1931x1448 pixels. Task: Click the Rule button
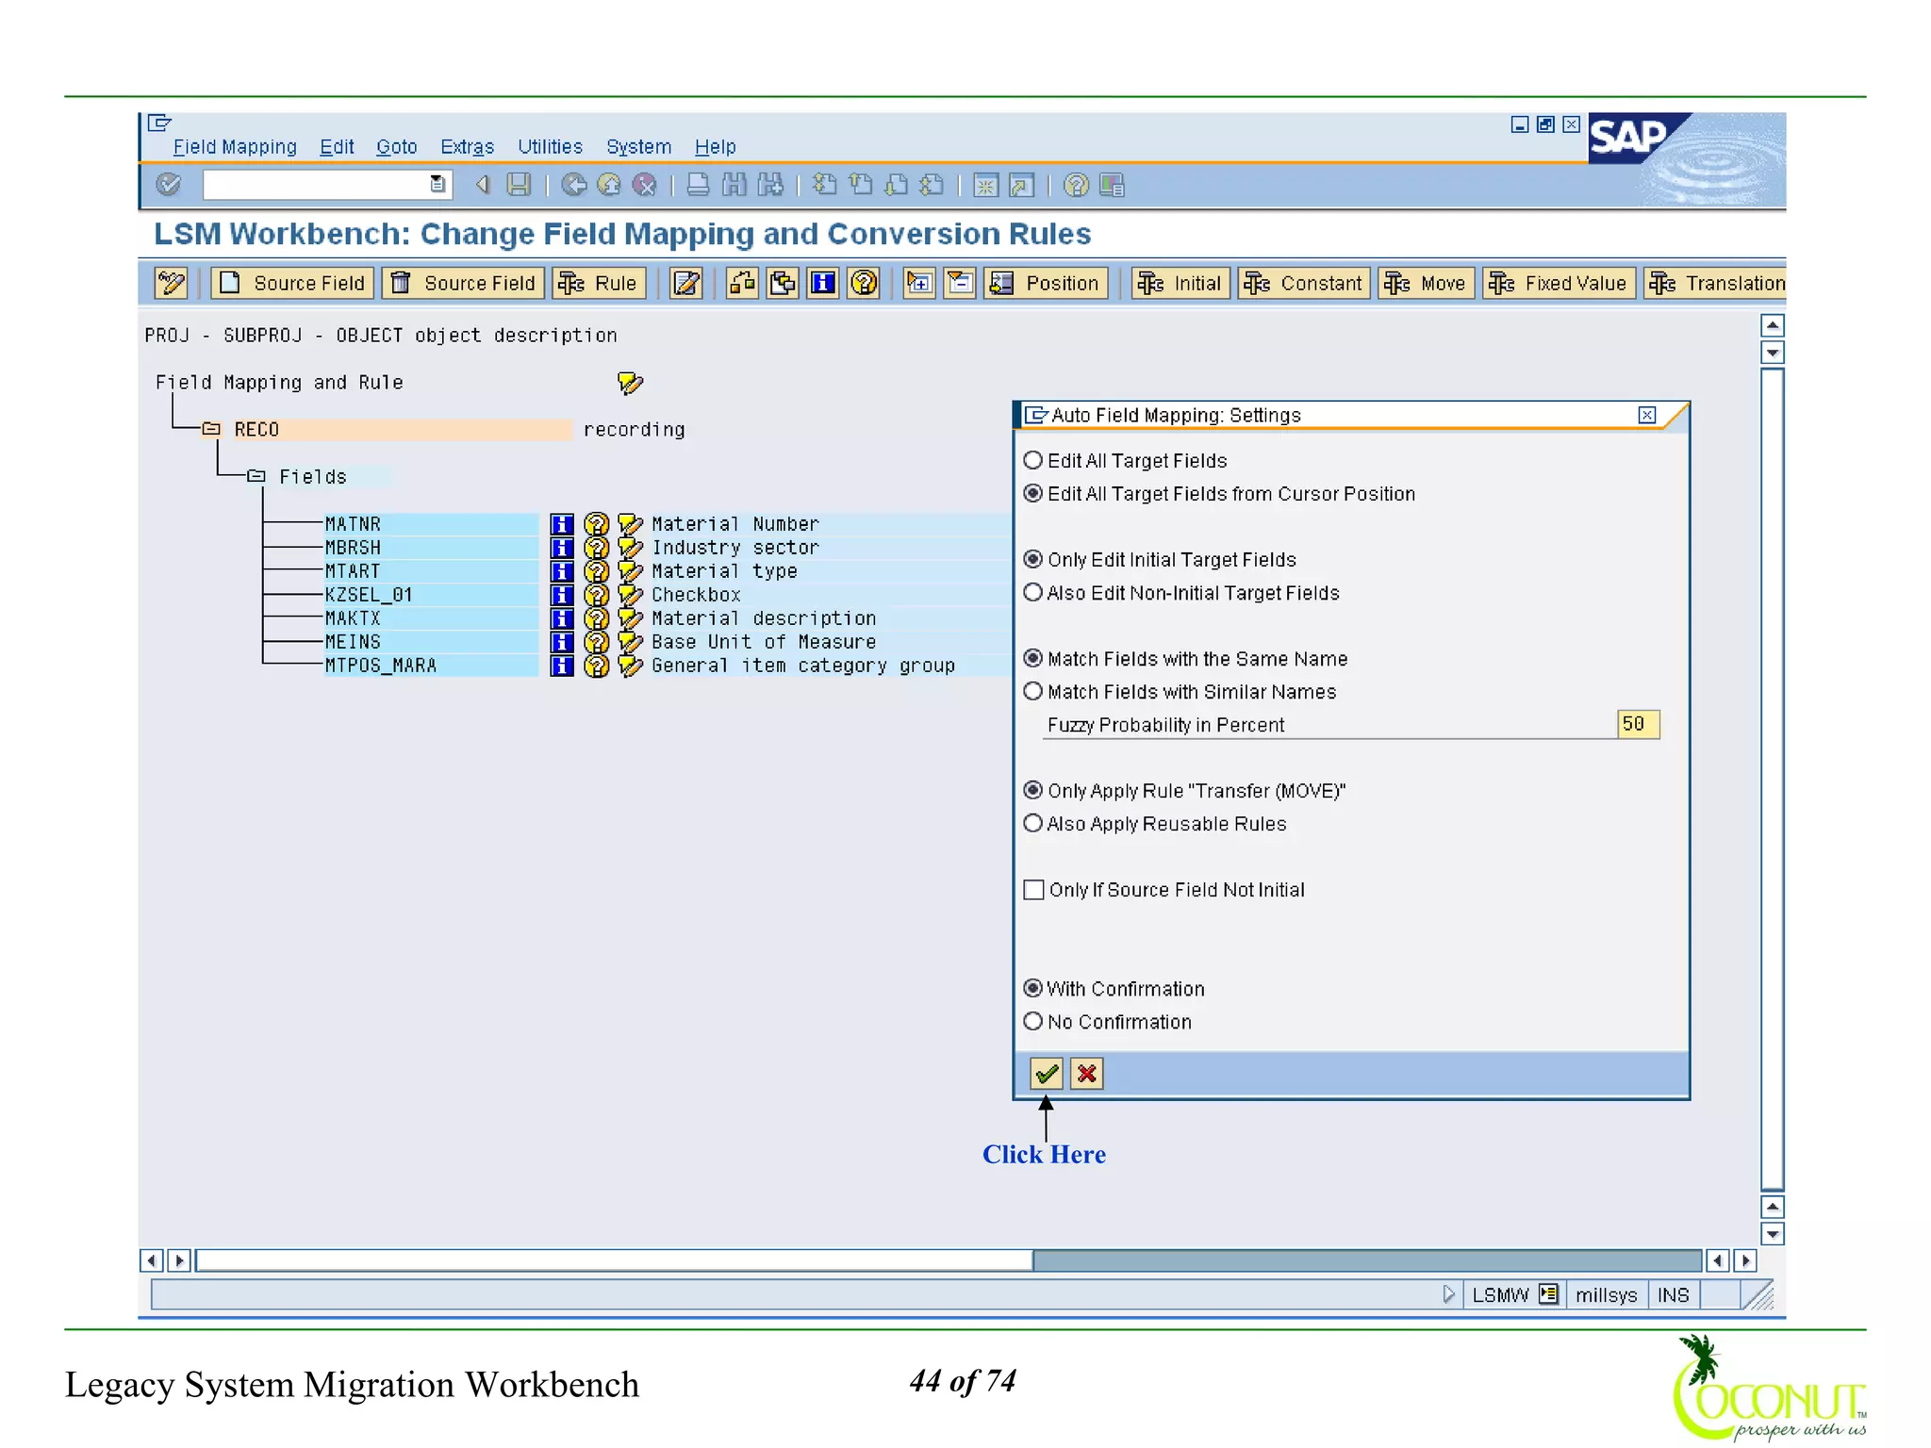pos(599,283)
